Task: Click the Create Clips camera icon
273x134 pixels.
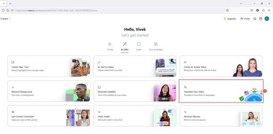Action: click(x=13, y=62)
